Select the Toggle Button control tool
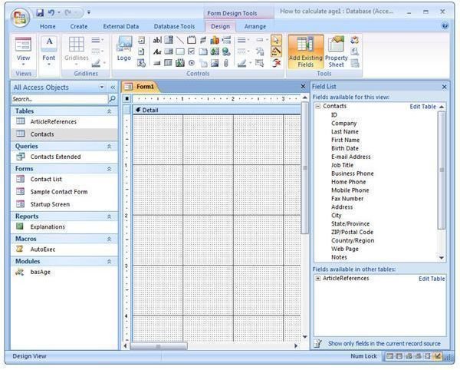 (x=203, y=40)
